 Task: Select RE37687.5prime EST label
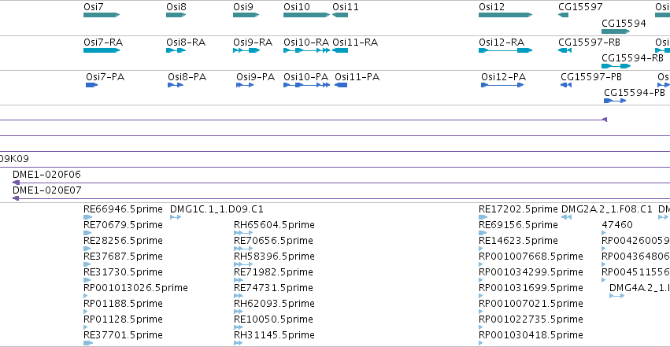(x=123, y=256)
